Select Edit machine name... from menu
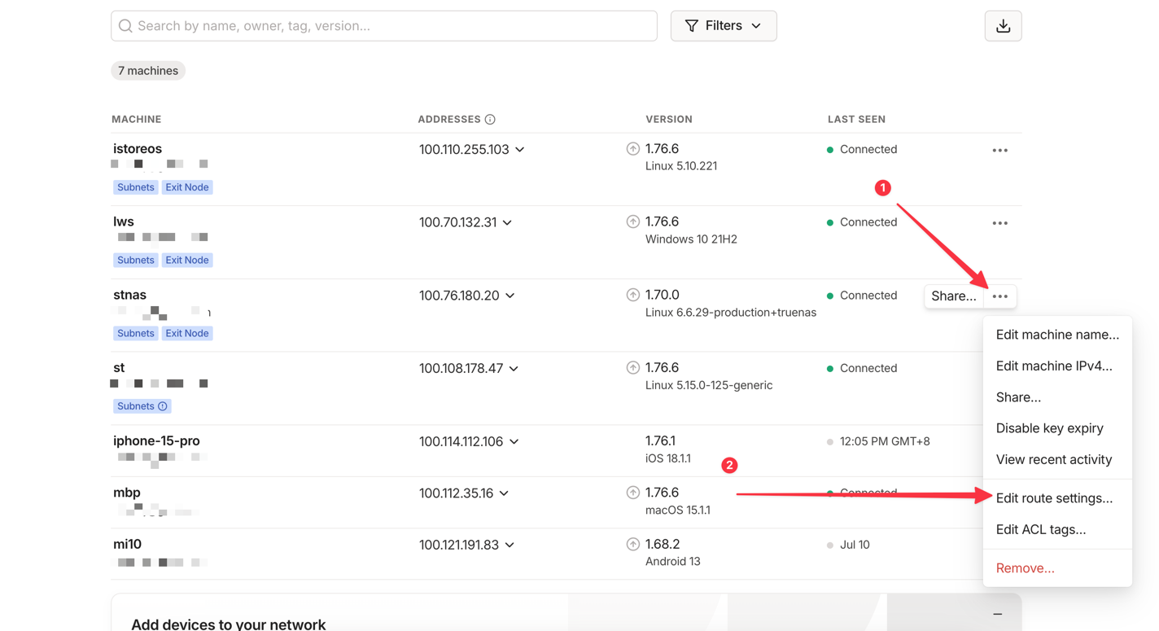Image resolution: width=1159 pixels, height=631 pixels. click(1057, 335)
